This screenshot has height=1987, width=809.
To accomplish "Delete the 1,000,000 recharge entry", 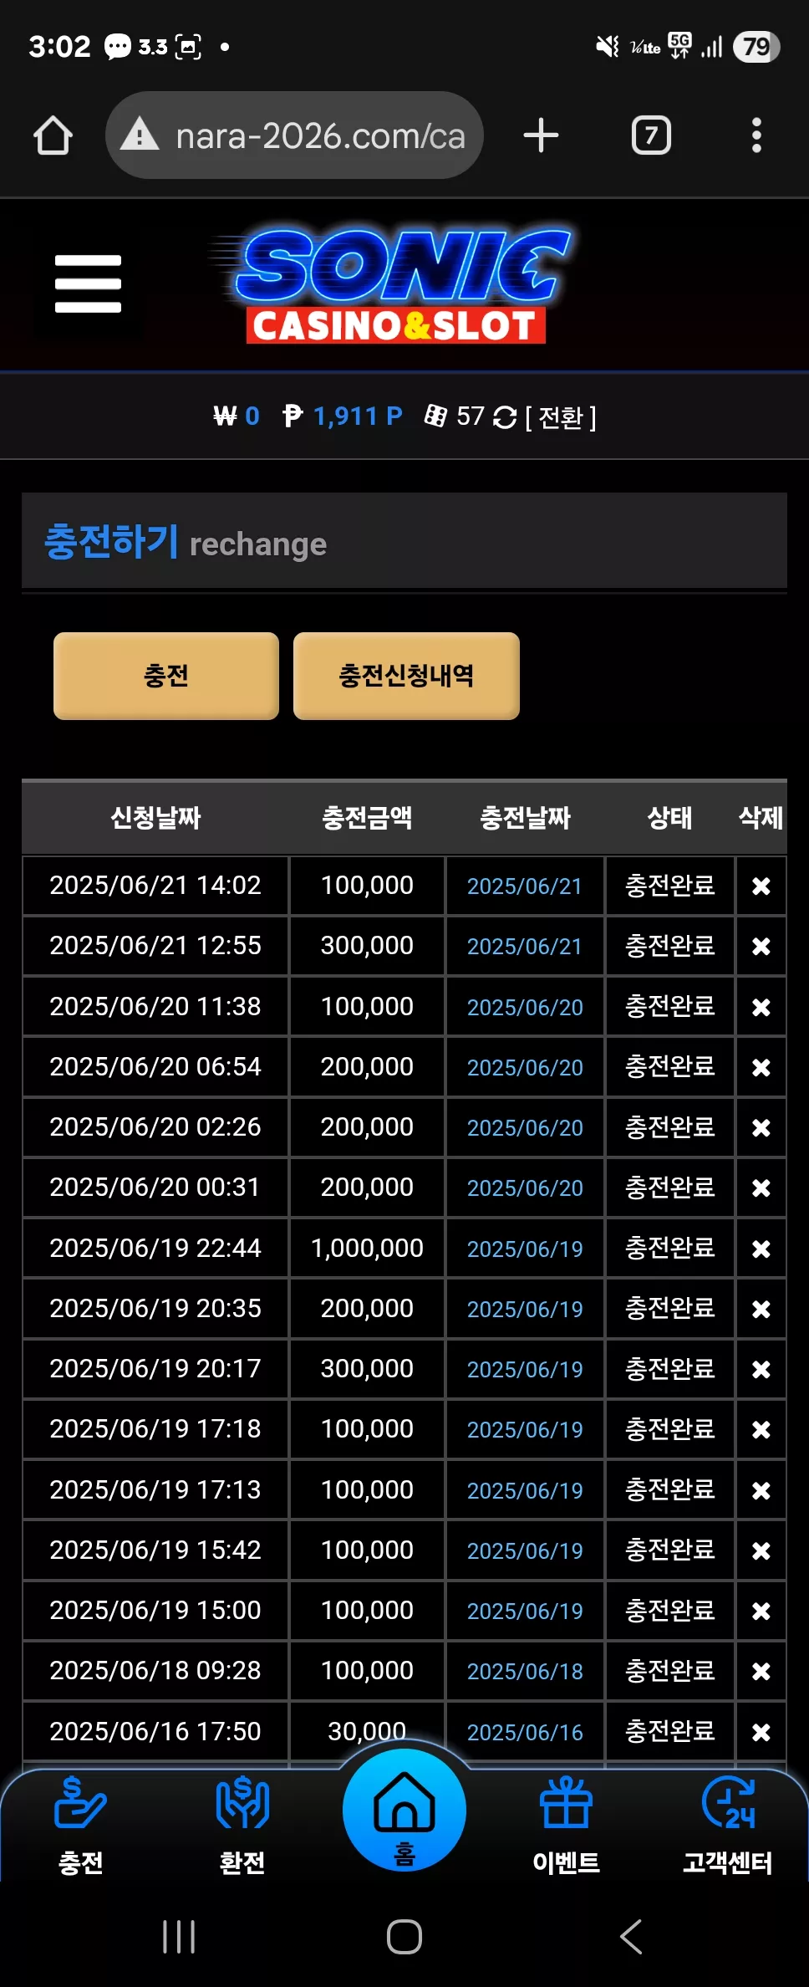I will click(x=761, y=1249).
